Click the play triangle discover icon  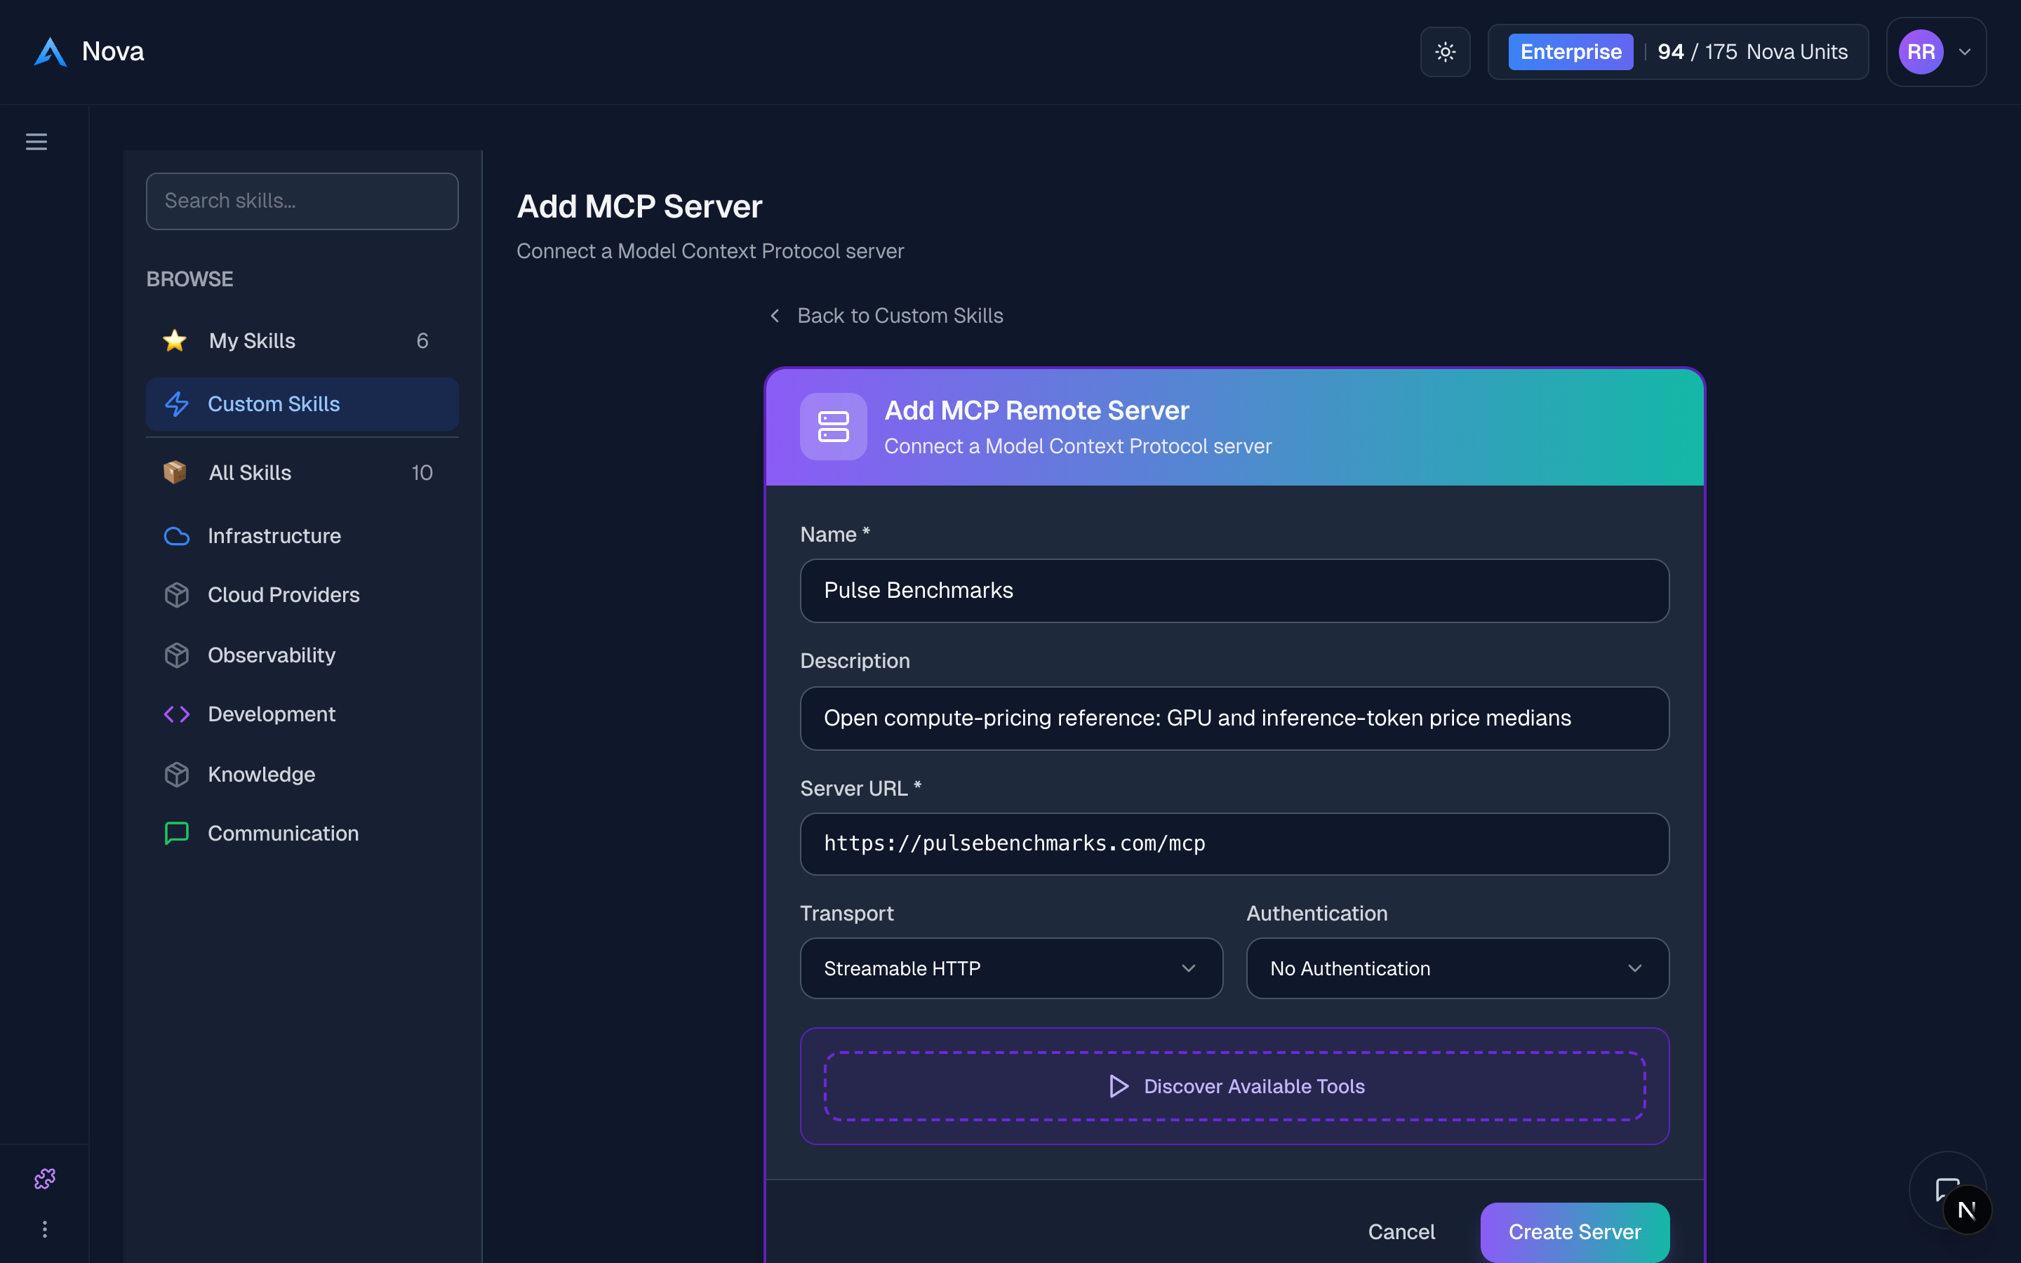(x=1119, y=1086)
